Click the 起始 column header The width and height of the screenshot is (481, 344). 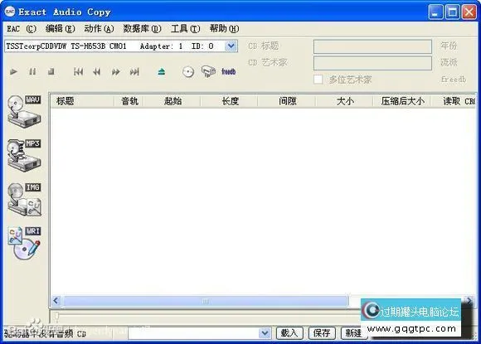[x=172, y=101]
